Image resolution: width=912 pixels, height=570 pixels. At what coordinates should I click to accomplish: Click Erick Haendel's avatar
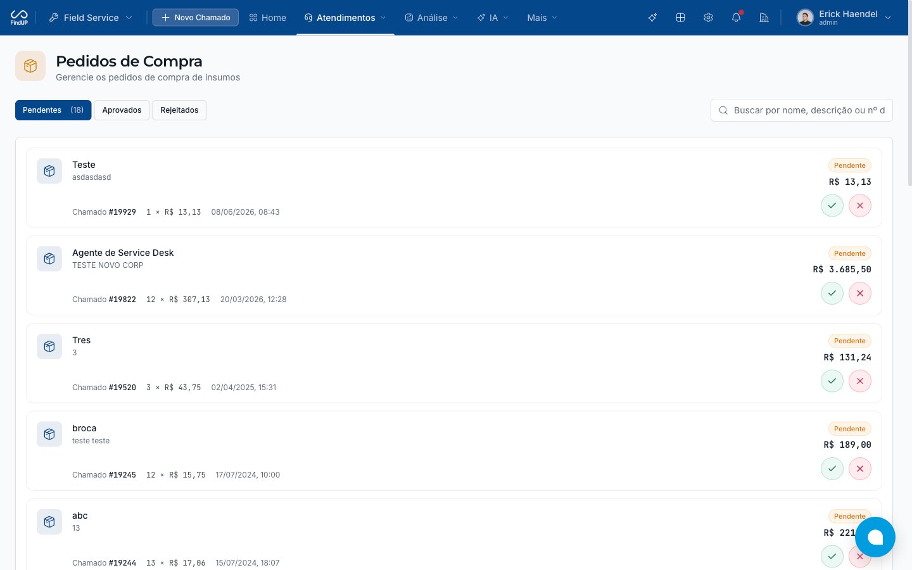coord(805,18)
